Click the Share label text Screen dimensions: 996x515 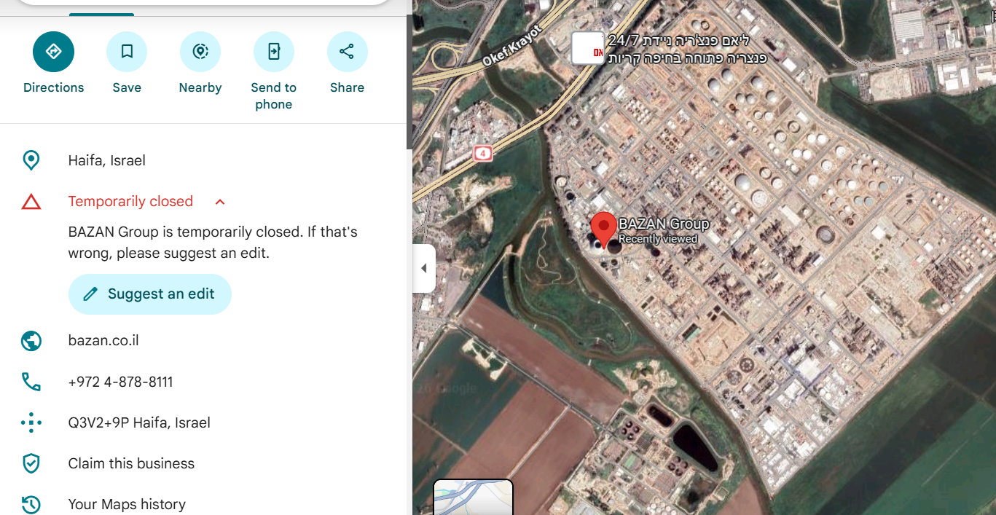pyautogui.click(x=347, y=87)
